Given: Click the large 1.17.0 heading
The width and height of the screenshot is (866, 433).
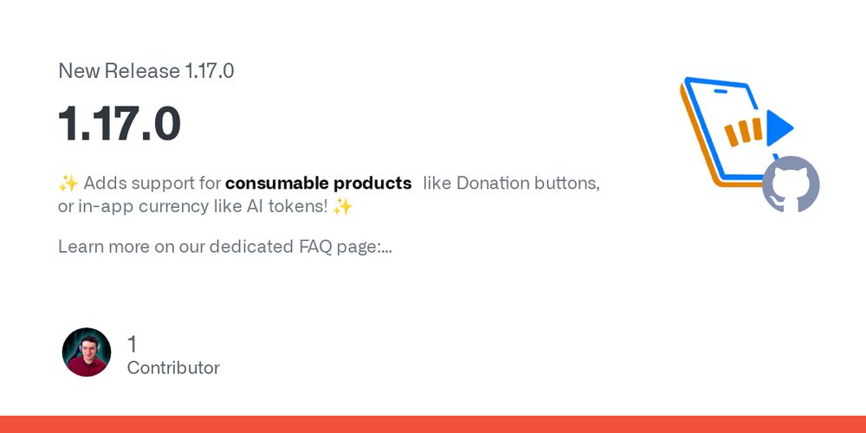Looking at the screenshot, I should (x=120, y=124).
